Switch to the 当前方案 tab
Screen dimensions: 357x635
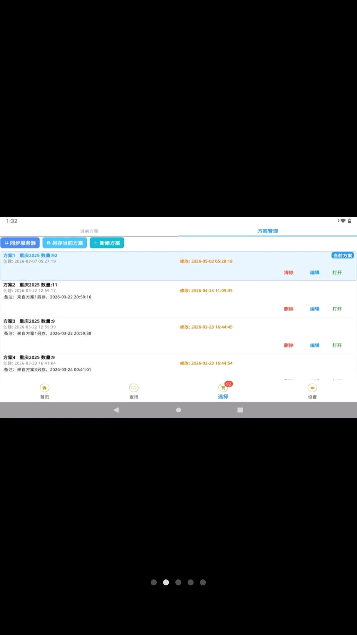click(x=89, y=231)
